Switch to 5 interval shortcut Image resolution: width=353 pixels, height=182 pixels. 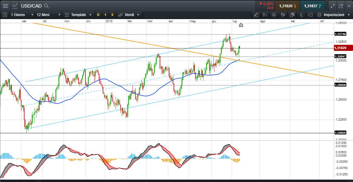[112, 15]
